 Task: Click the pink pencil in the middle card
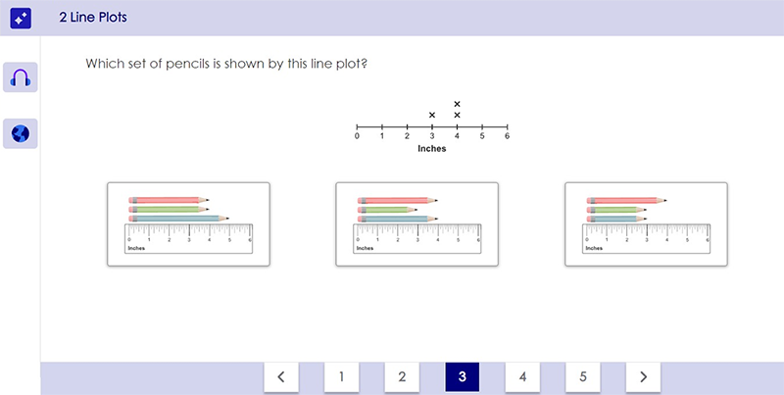[398, 199]
